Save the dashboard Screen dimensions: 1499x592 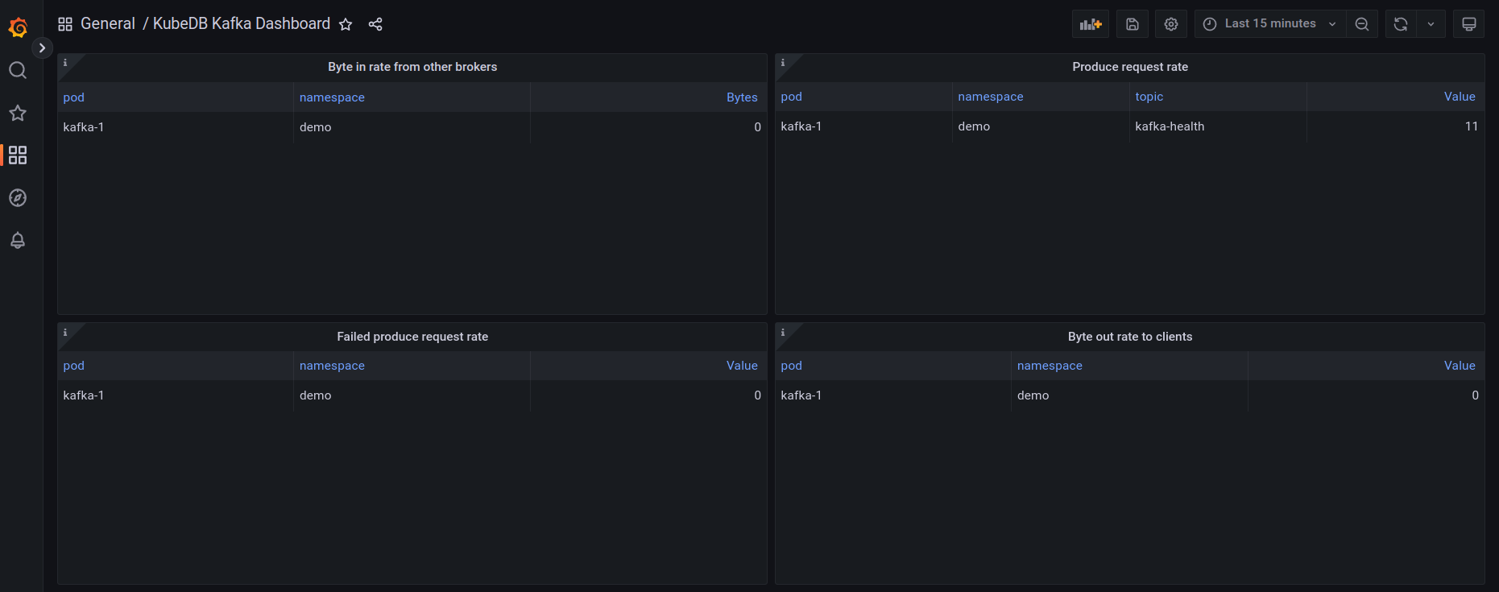point(1133,24)
